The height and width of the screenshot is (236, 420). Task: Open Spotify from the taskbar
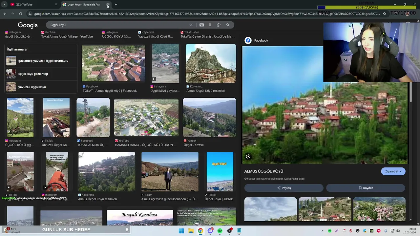click(x=220, y=231)
